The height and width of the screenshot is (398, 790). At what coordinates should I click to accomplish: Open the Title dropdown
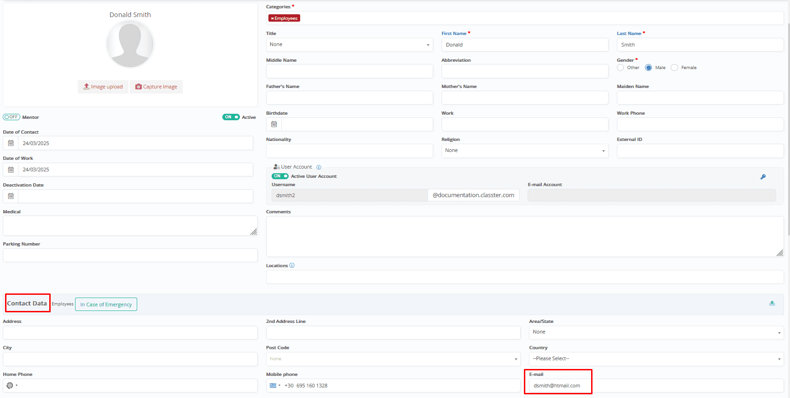349,45
